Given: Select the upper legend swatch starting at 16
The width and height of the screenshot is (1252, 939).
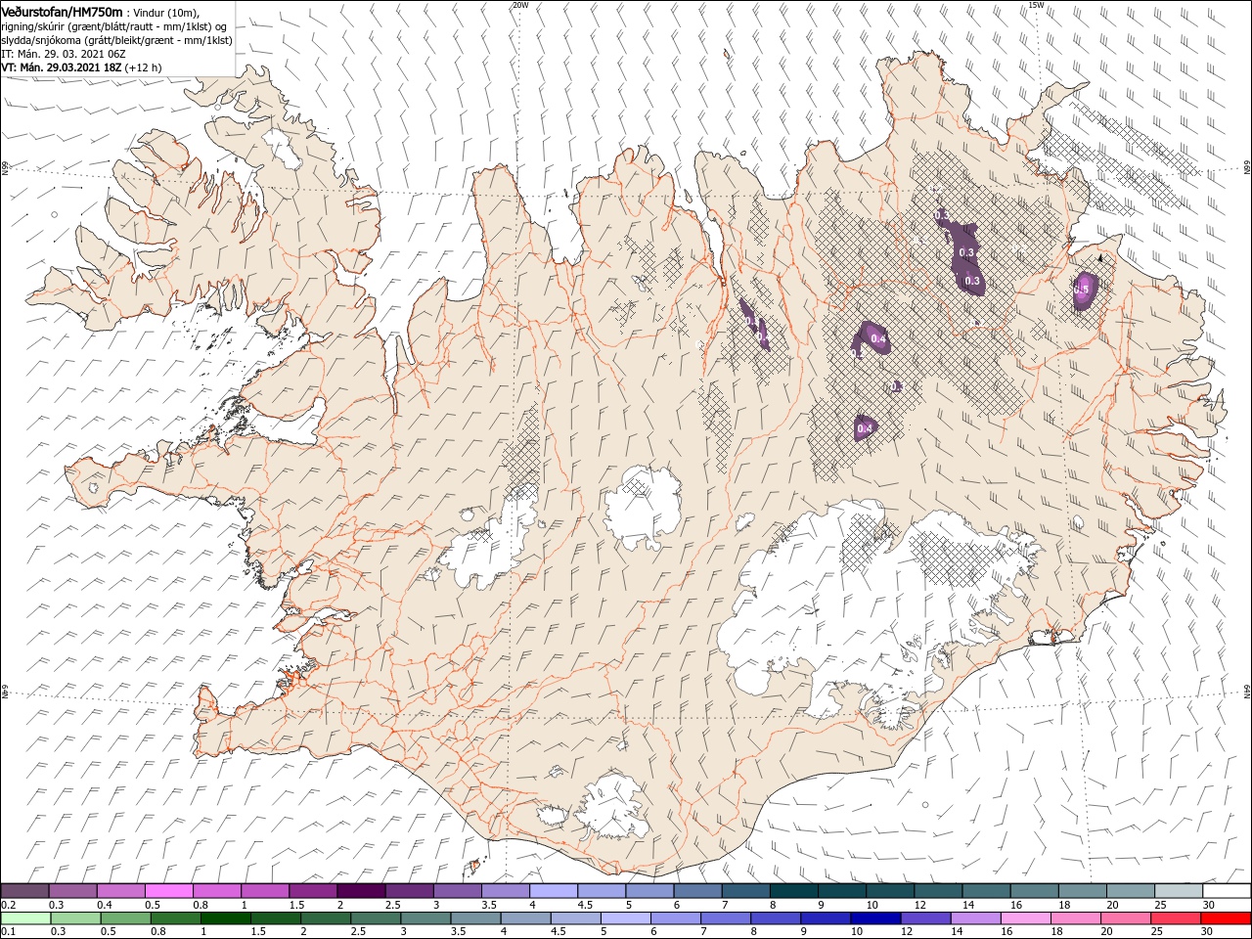Looking at the screenshot, I should pos(1035,891).
